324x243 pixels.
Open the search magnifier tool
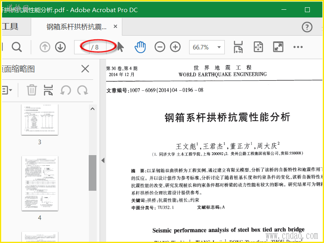pyautogui.click(x=17, y=47)
